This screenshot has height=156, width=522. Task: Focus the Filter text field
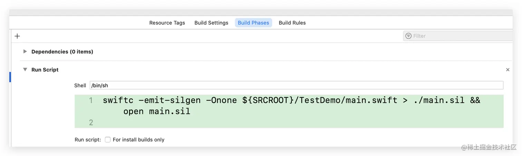click(x=459, y=36)
